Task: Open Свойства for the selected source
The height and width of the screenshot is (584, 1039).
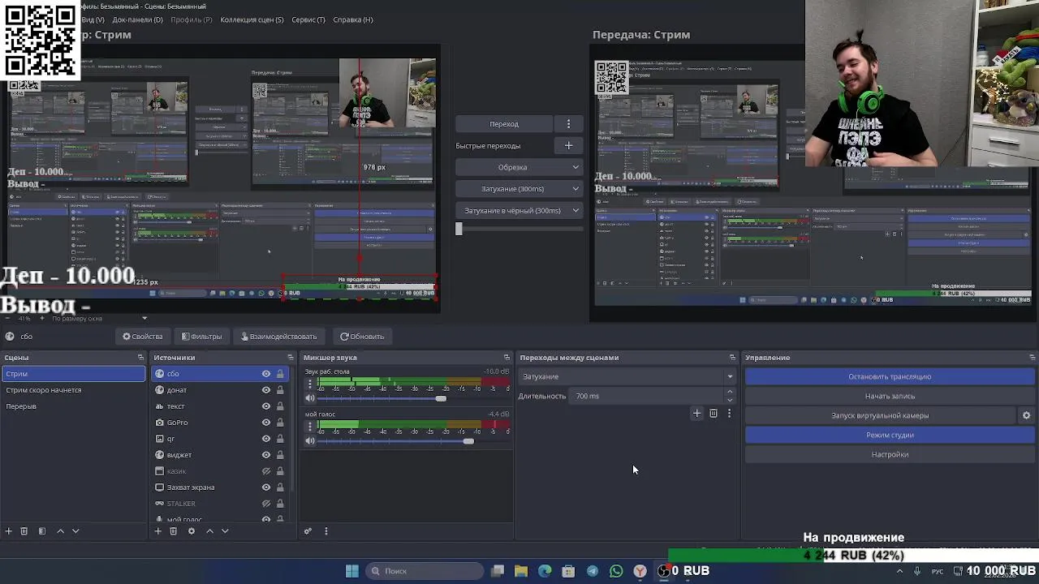Action: coord(143,336)
